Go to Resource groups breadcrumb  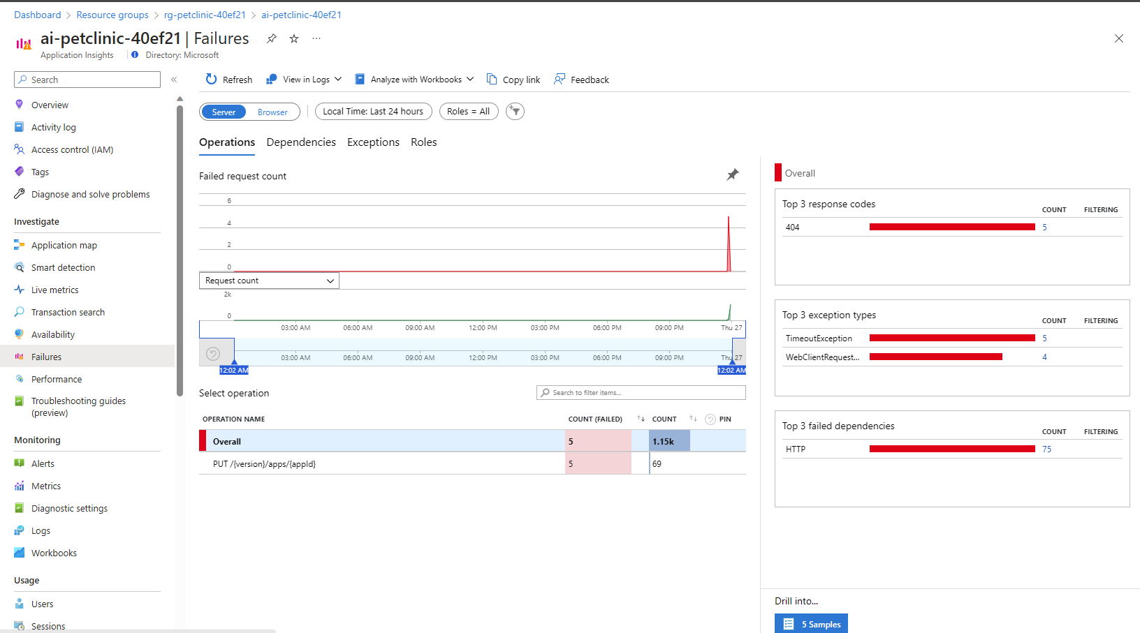112,15
